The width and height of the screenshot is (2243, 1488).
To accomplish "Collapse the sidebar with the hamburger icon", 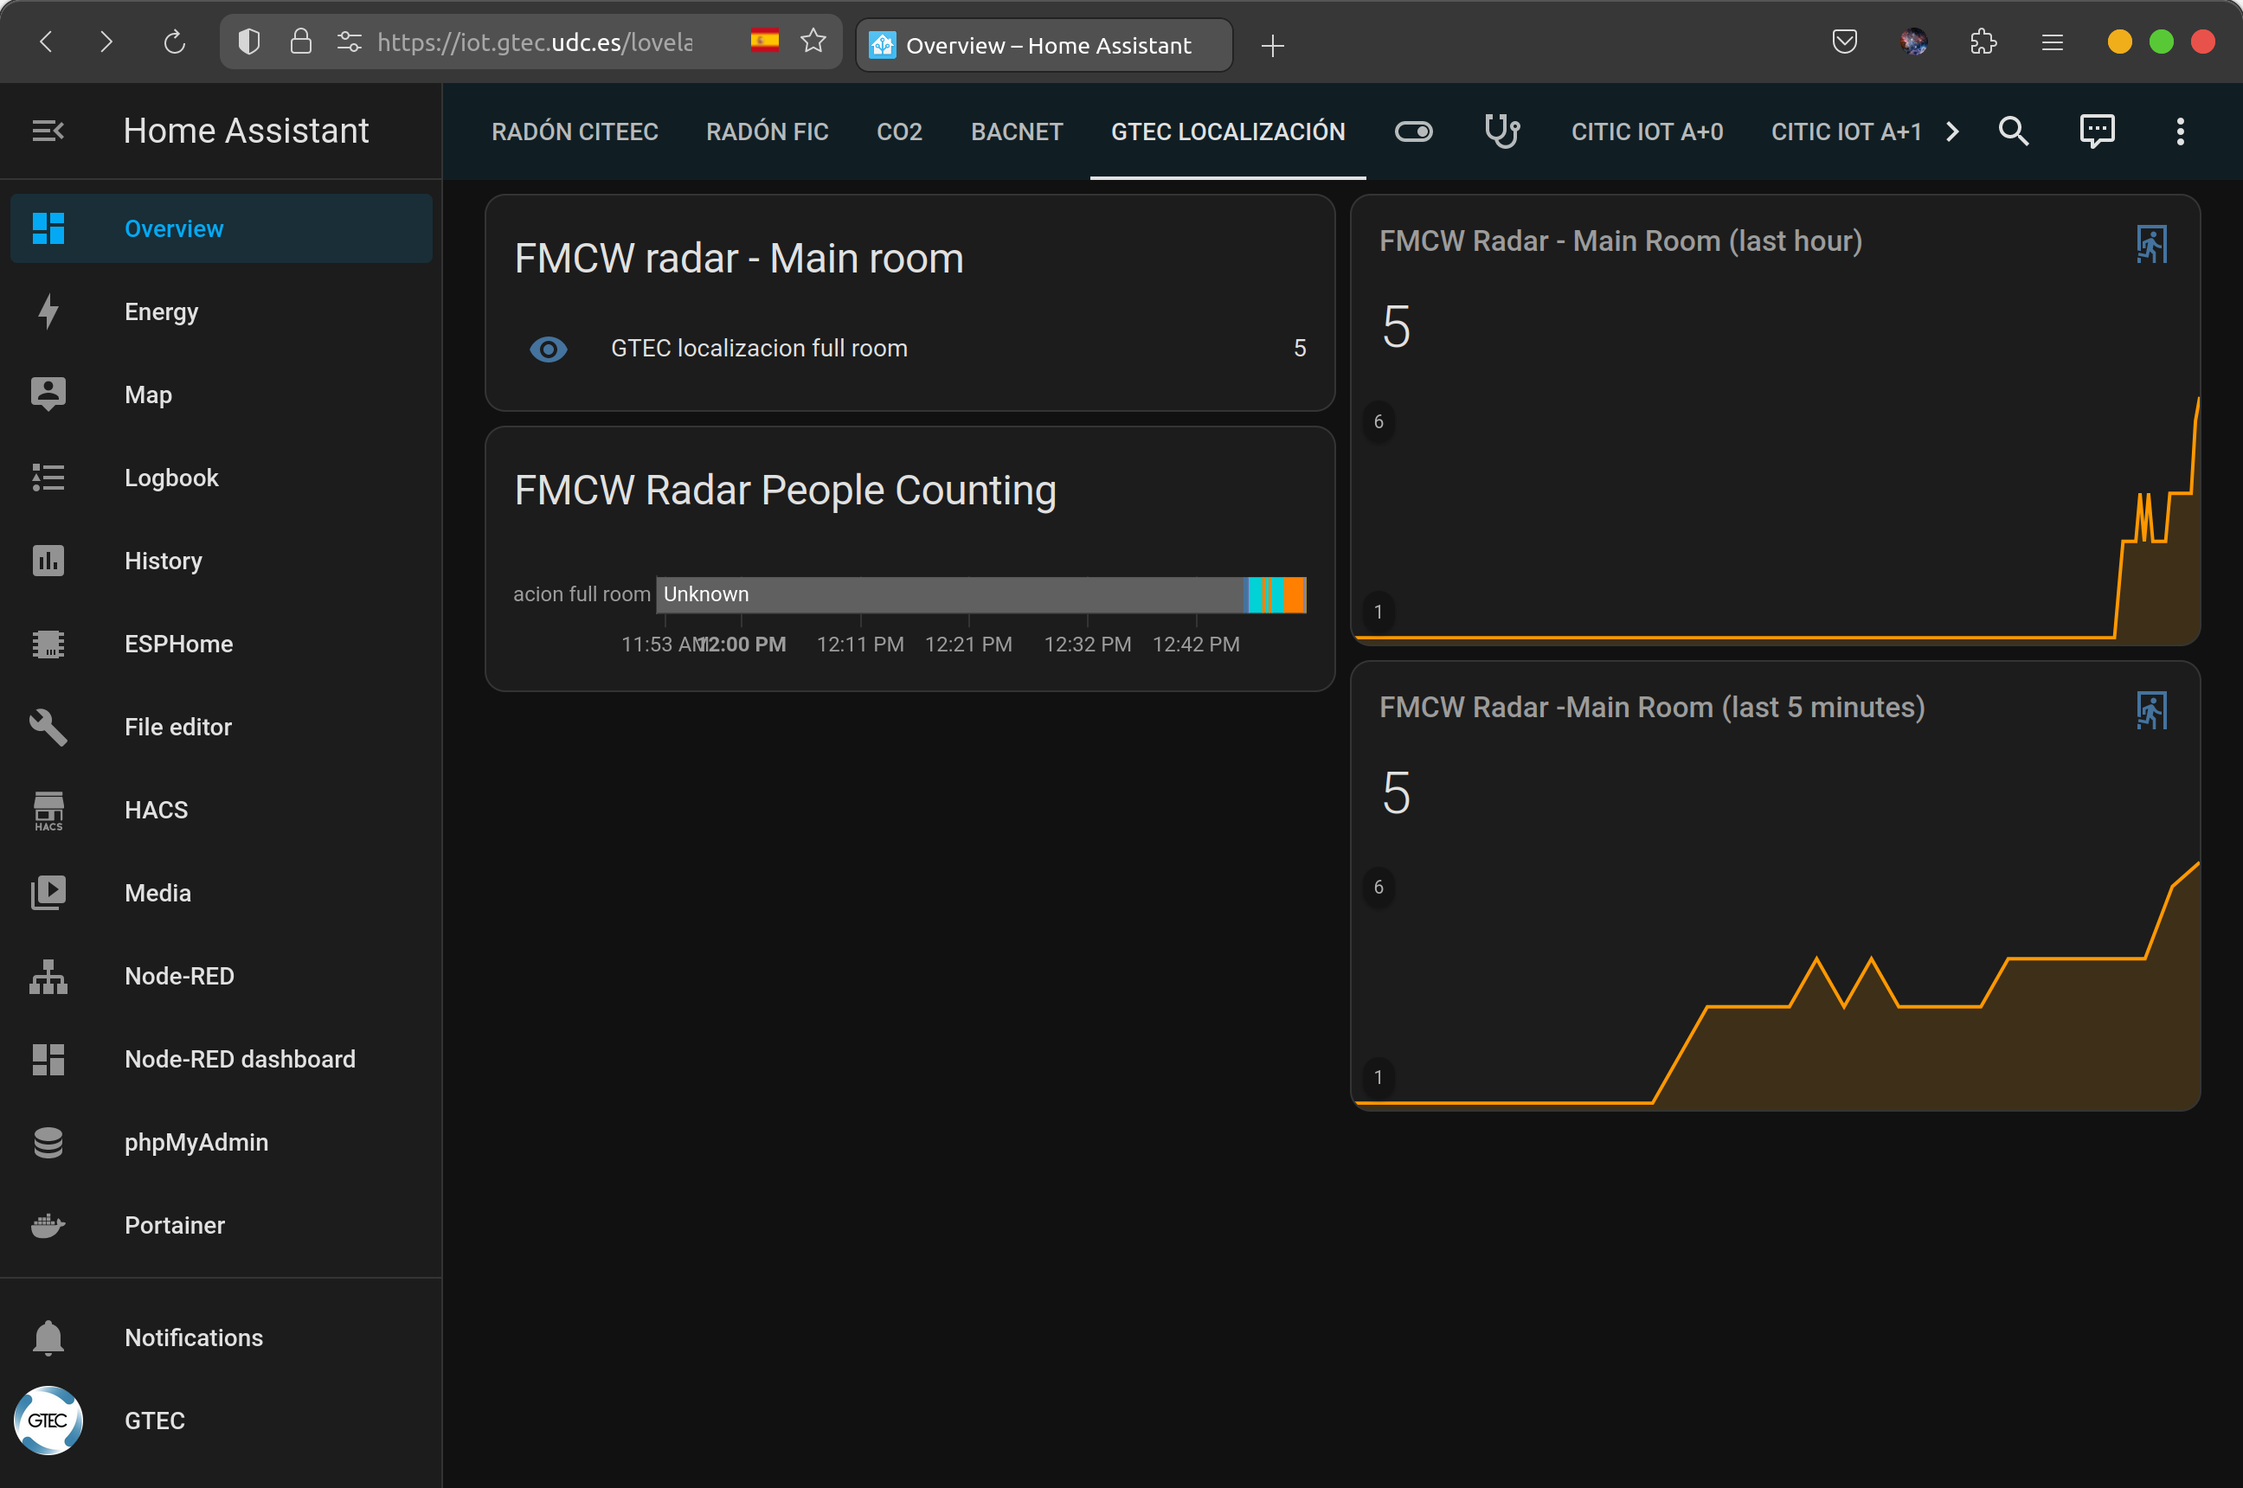I will click(x=48, y=131).
